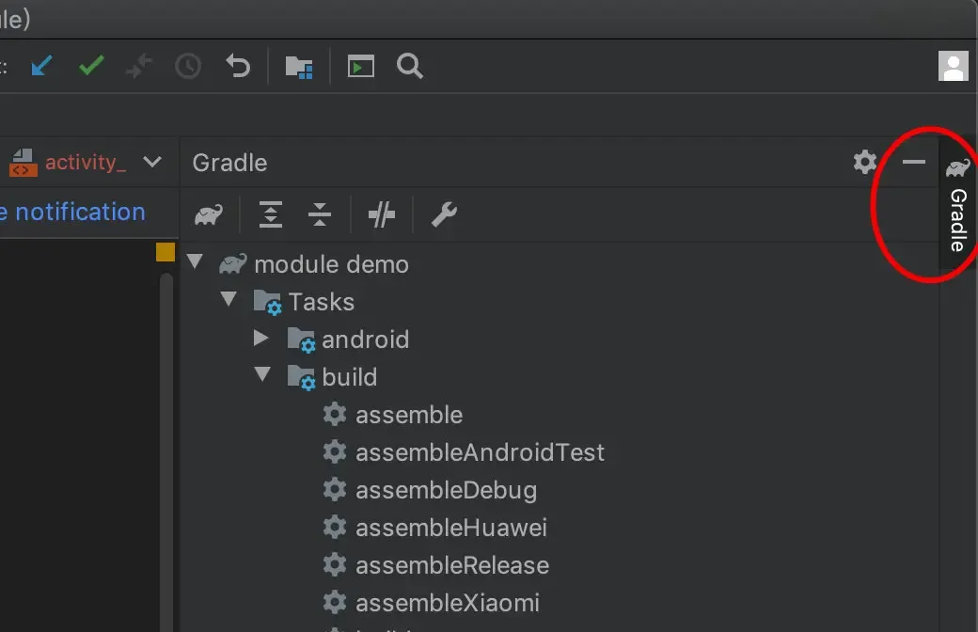Viewport: 978px width, 632px height.
Task: Click the Update Project blue arrow icon
Action: [x=40, y=67]
